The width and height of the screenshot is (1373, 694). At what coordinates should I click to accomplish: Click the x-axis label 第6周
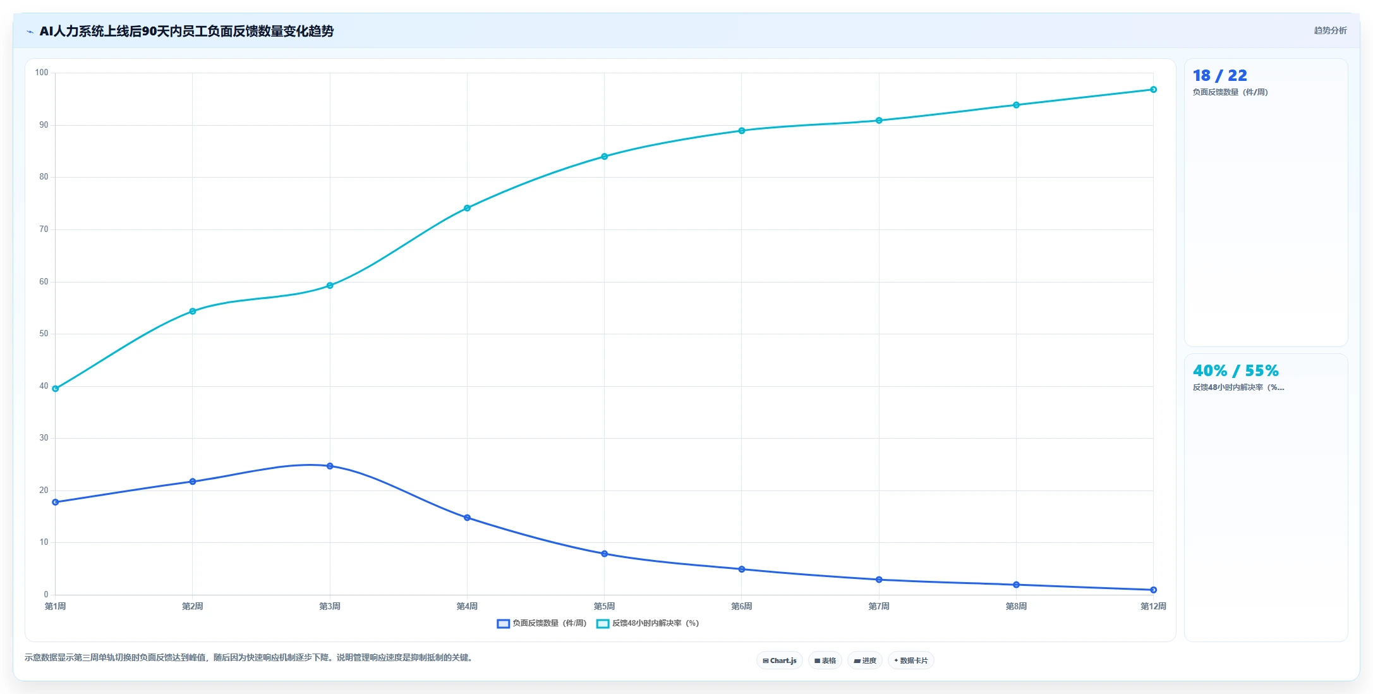742,606
